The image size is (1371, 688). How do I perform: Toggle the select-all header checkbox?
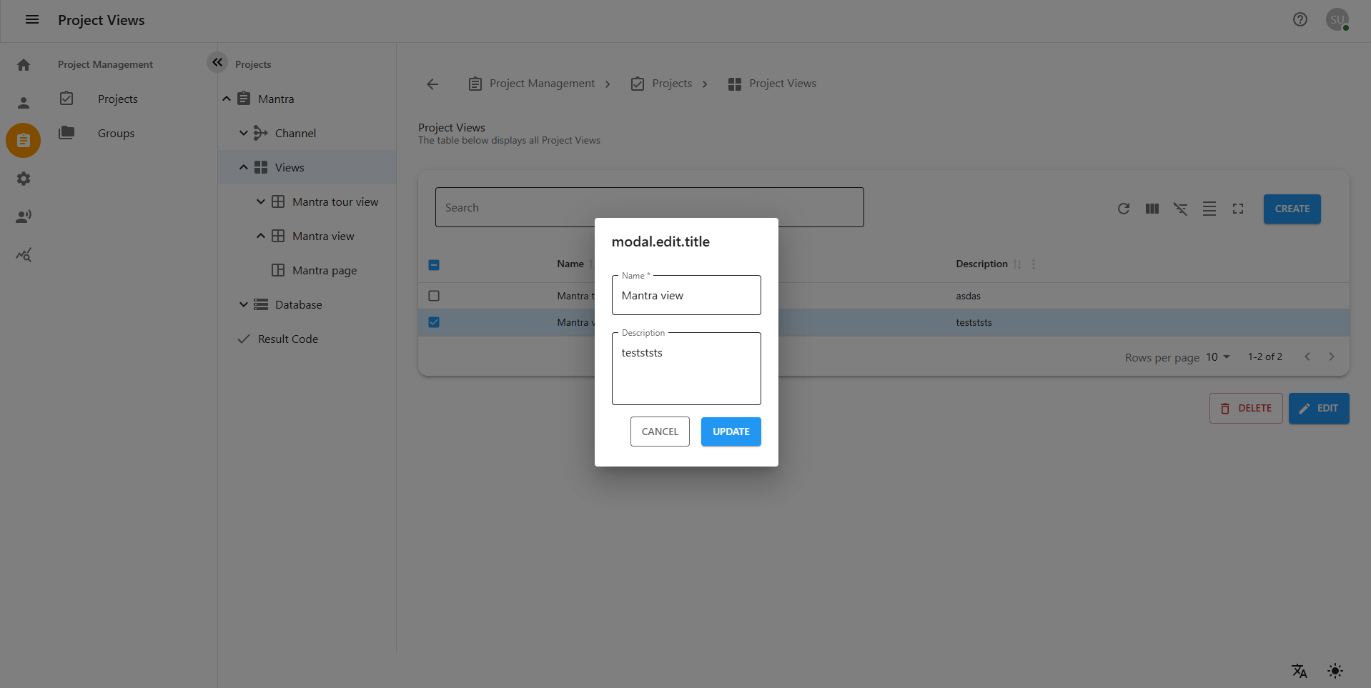(x=434, y=264)
